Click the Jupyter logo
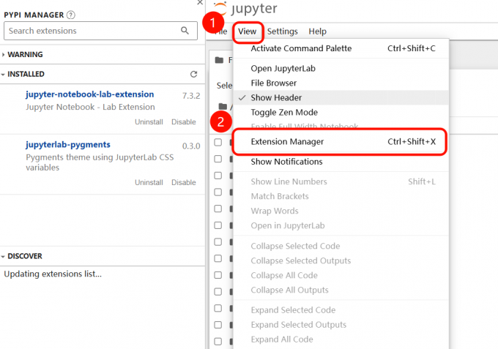Screen dimensions: 498x349 click(x=245, y=8)
